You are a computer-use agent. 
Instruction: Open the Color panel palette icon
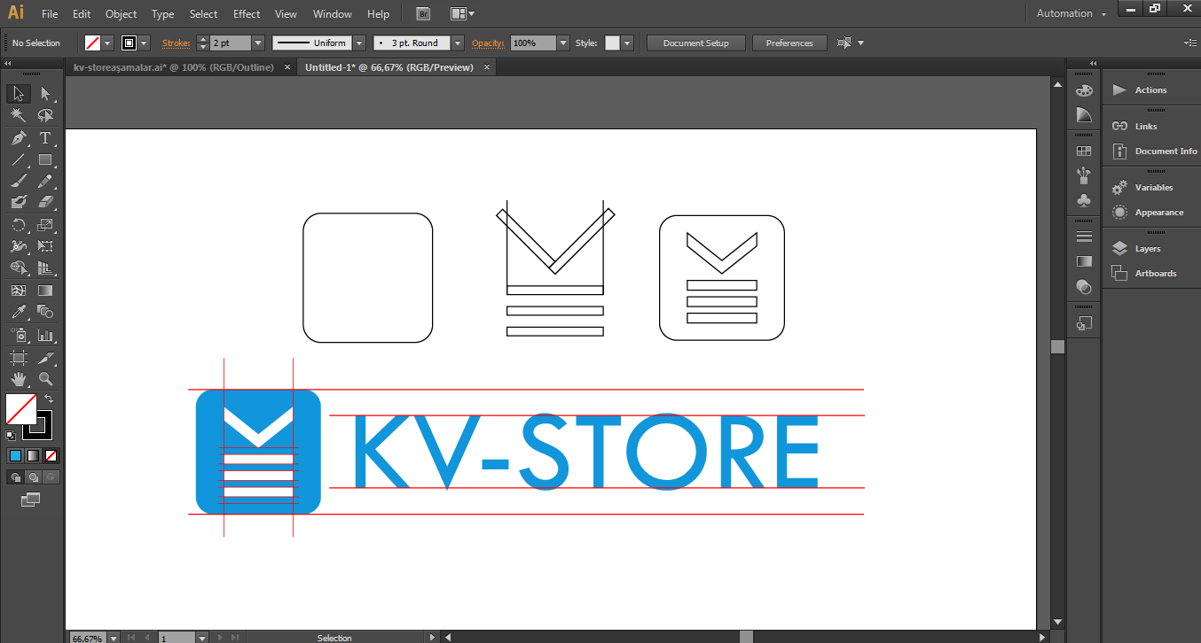pos(1083,90)
